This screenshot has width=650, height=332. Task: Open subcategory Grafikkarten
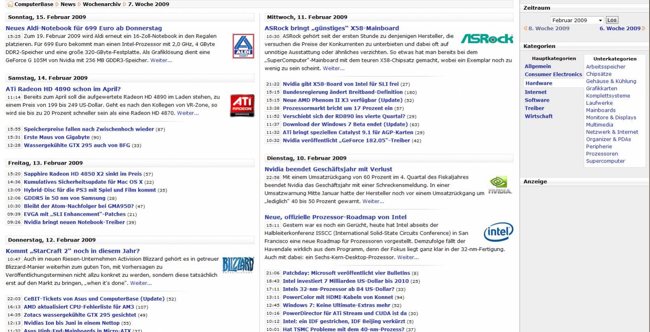tap(601, 88)
